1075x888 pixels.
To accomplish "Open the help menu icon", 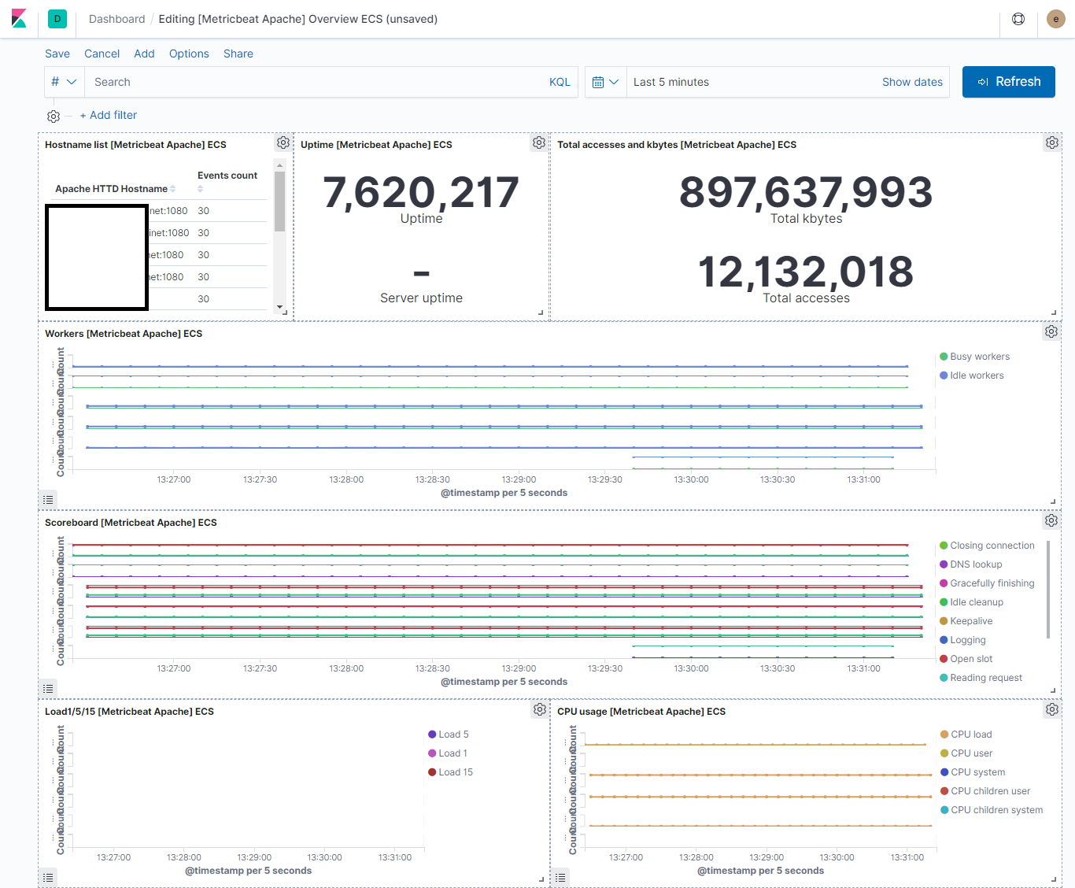I will 1018,19.
